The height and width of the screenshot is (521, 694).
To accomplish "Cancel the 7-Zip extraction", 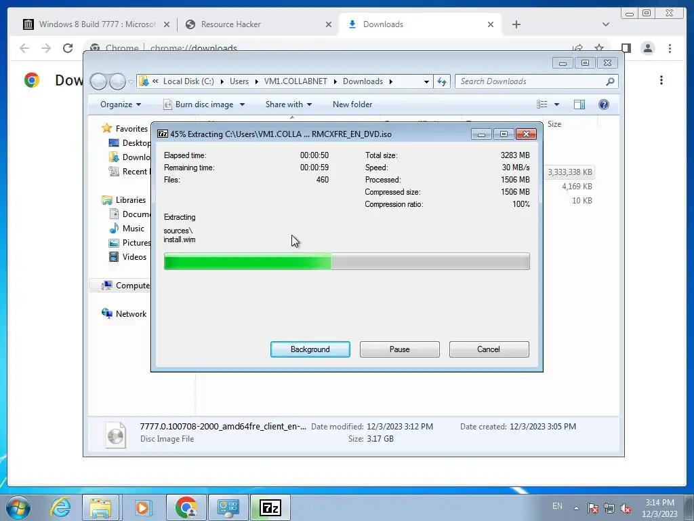I will (x=489, y=349).
